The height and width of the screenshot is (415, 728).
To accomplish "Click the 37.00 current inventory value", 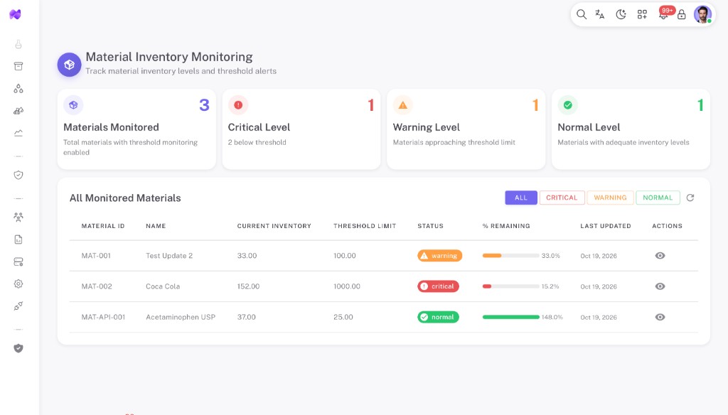I will (247, 317).
